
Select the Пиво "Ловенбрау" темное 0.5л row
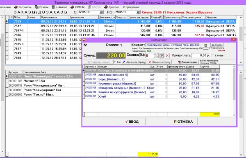click(x=45, y=76)
